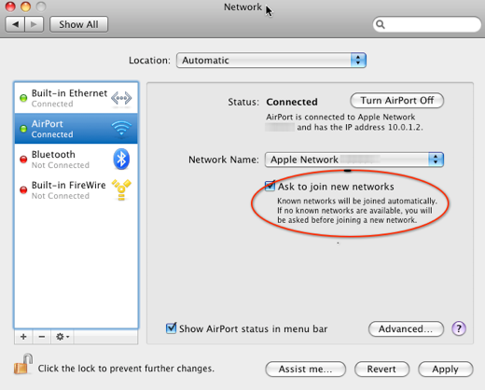Open help with the purple question mark

point(459,328)
